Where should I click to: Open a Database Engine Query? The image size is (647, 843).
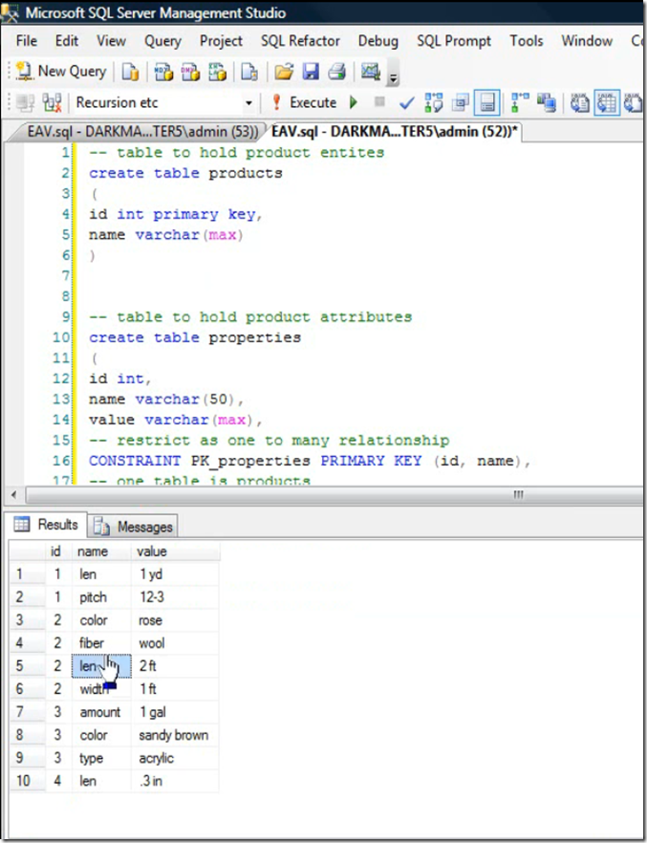(x=131, y=72)
